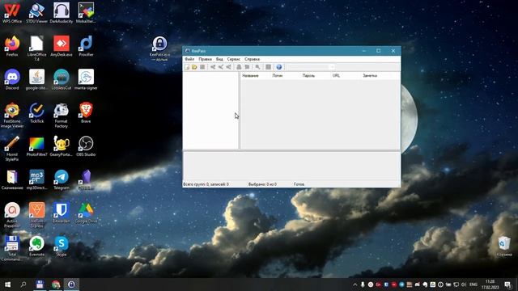Select the LosslessCut desktop icon
Viewport: 518px width, 291px height.
(x=62, y=79)
